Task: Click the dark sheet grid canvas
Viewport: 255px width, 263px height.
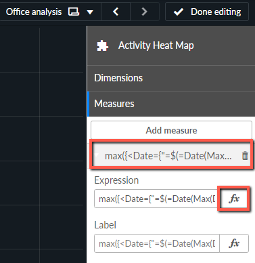Action: coord(42,144)
